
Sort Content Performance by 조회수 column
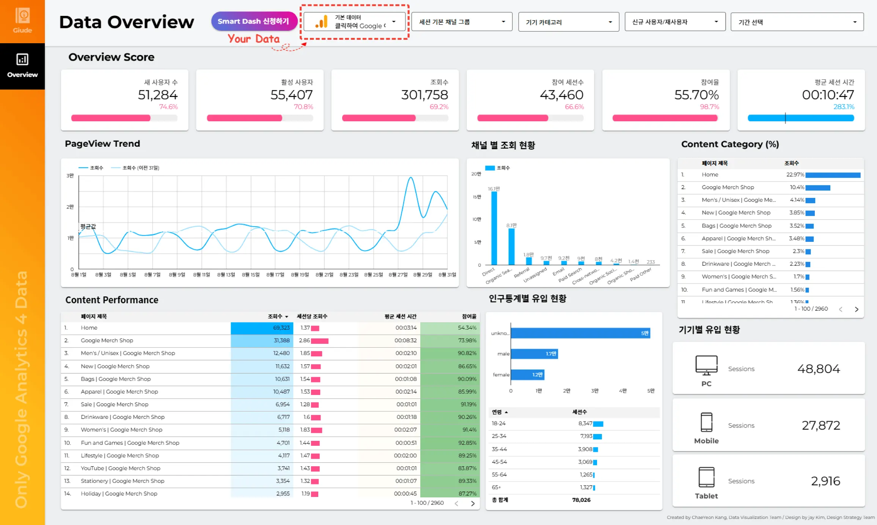[278, 316]
